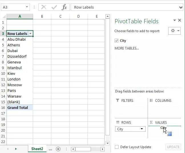
Task: Click the UPDATE button
Action: point(173,147)
